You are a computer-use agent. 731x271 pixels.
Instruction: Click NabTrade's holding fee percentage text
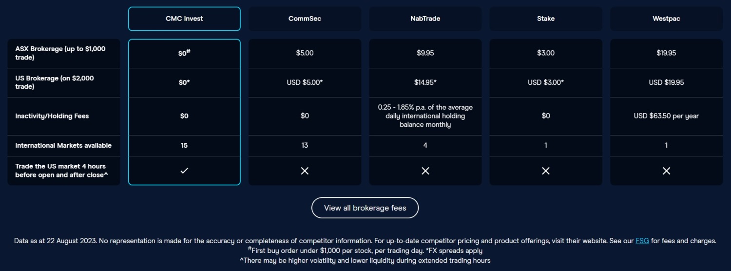pyautogui.click(x=425, y=116)
